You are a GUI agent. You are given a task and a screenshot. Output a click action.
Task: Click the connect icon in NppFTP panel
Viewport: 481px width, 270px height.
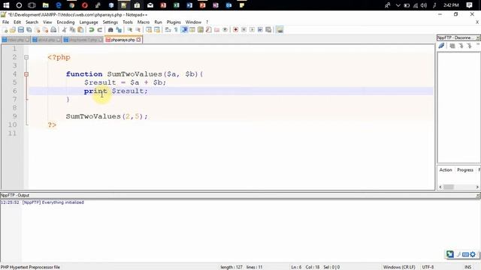click(441, 46)
